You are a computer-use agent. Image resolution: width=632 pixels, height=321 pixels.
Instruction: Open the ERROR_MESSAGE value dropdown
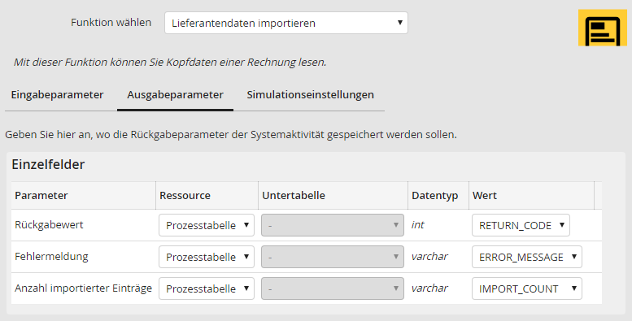pyautogui.click(x=527, y=257)
